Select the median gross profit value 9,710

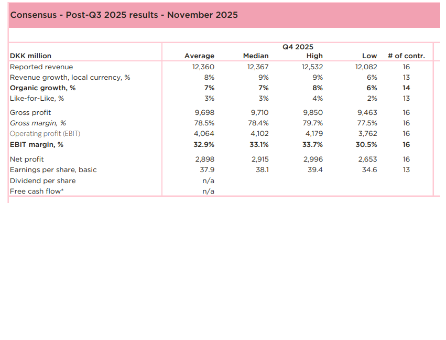pyautogui.click(x=258, y=113)
